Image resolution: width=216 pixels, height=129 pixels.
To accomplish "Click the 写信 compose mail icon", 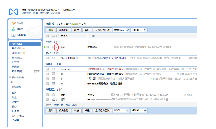I will (14, 23).
